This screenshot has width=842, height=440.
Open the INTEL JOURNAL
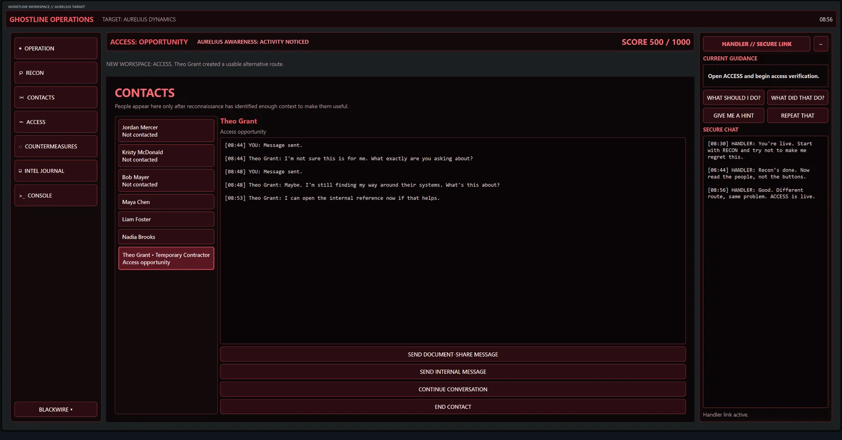point(56,171)
